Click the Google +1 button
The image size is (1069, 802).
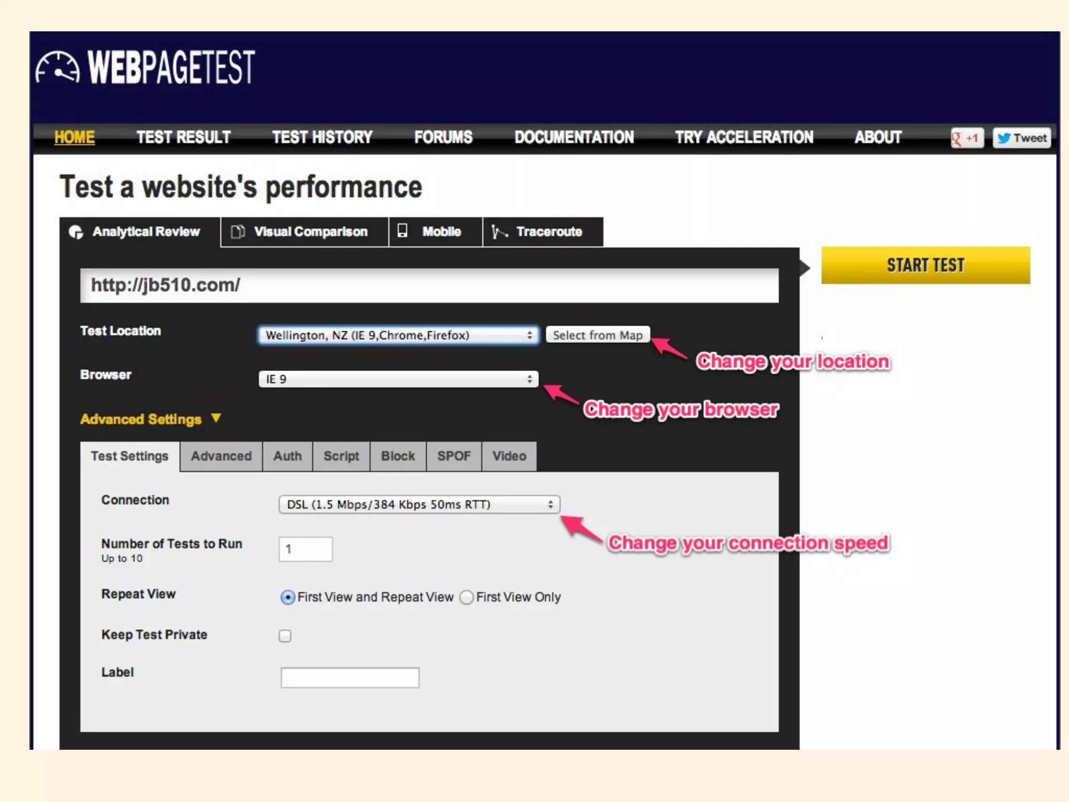click(x=967, y=138)
